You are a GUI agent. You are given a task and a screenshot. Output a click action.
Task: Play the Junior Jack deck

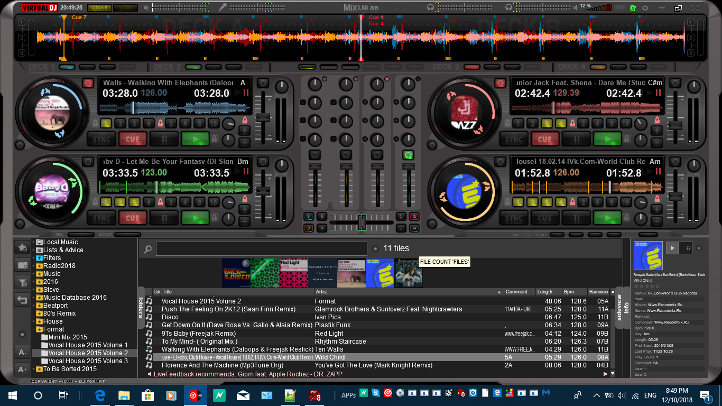coord(607,140)
